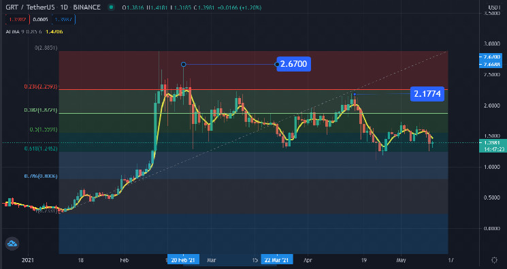507x269 pixels.
Task: Open the GRT / TetherUS symbol title
Action: click(53, 7)
